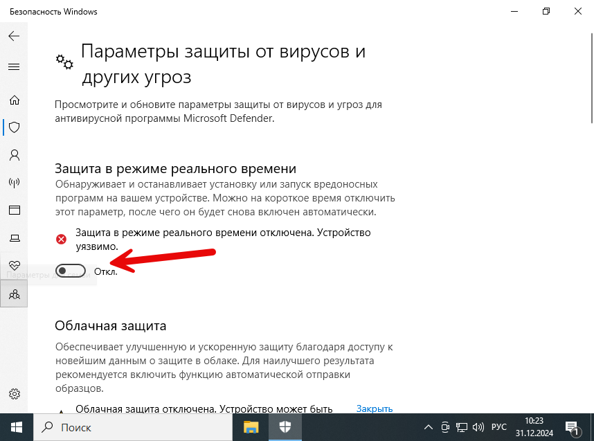Select the App & browser control icon
The height and width of the screenshot is (441, 594).
click(14, 210)
